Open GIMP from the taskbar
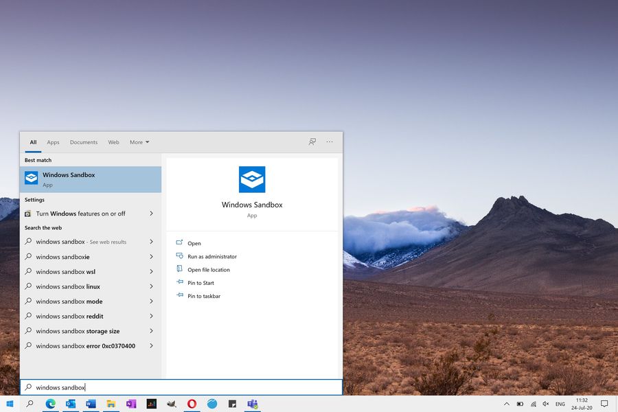Screen dimensions: 618x412 coord(172,404)
